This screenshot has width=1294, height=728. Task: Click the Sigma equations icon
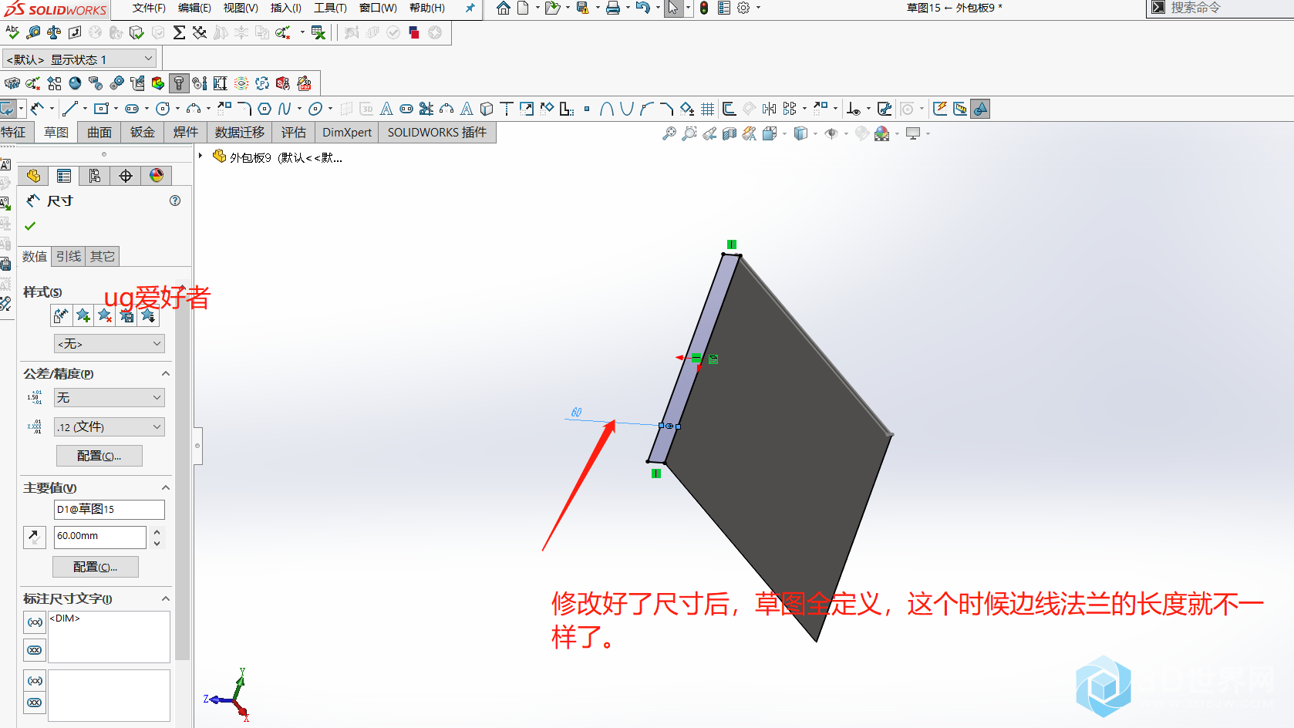[x=179, y=32]
